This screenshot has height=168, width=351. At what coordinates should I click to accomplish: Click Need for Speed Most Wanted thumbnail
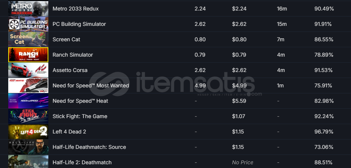click(x=28, y=85)
